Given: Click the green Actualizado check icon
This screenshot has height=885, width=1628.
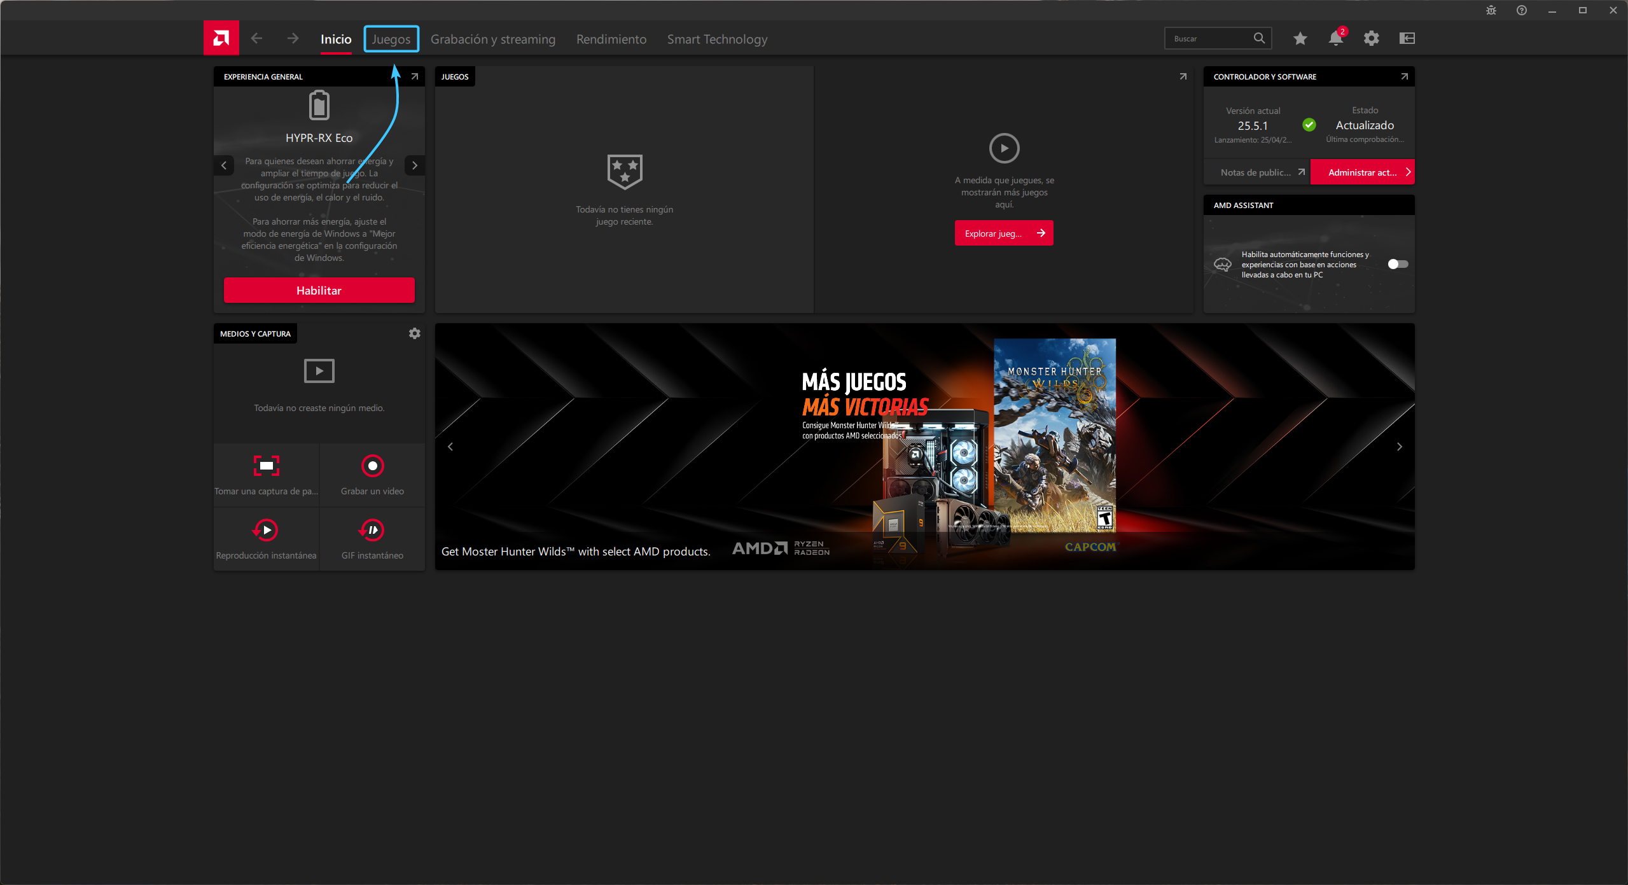Looking at the screenshot, I should point(1309,125).
